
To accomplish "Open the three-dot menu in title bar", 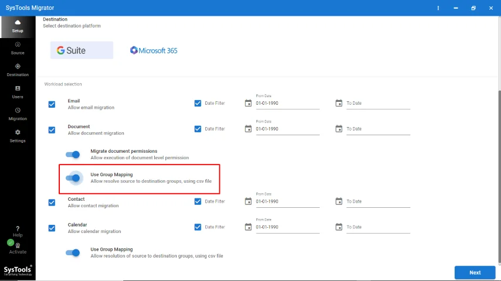I will click(438, 8).
